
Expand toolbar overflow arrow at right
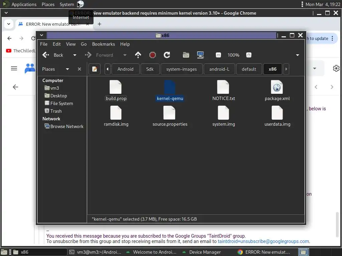tap(298, 55)
